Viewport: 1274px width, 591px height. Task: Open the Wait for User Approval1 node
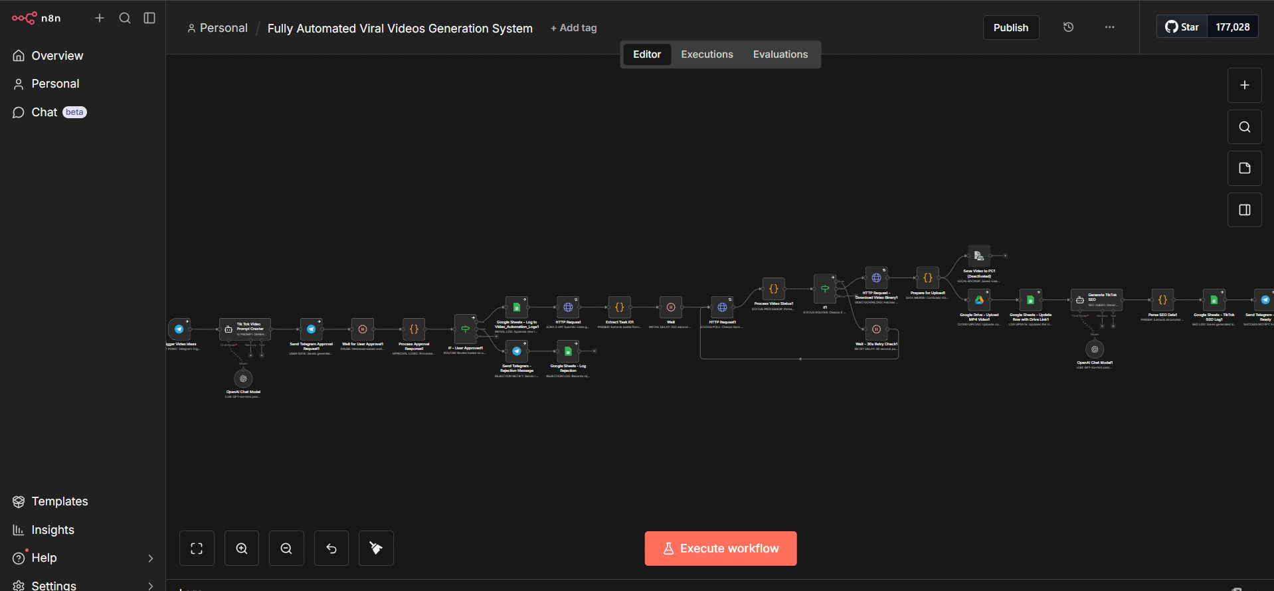(363, 329)
